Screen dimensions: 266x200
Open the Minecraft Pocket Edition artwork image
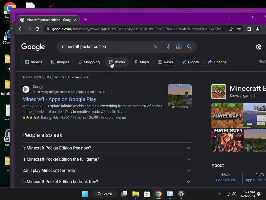pyautogui.click(x=228, y=140)
